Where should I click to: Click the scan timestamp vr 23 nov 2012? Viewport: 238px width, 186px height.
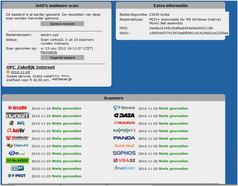point(67,49)
